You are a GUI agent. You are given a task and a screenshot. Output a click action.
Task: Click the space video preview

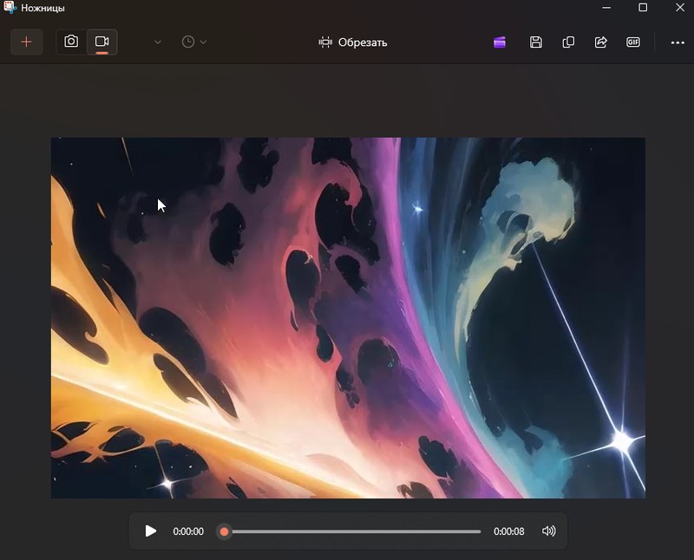pos(348,317)
